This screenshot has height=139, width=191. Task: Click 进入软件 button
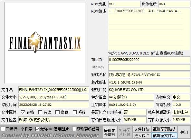pyautogui.click(x=142, y=135)
